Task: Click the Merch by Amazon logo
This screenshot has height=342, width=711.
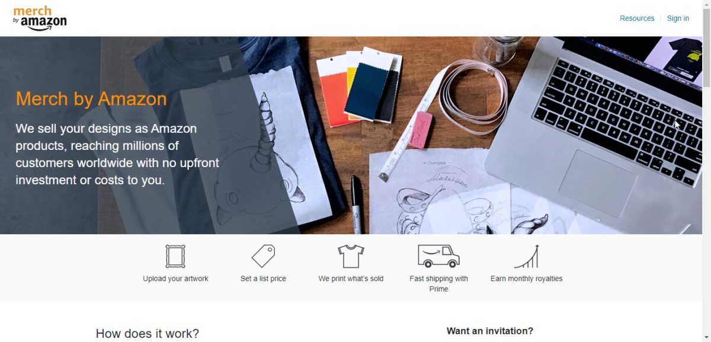Action: click(40, 18)
